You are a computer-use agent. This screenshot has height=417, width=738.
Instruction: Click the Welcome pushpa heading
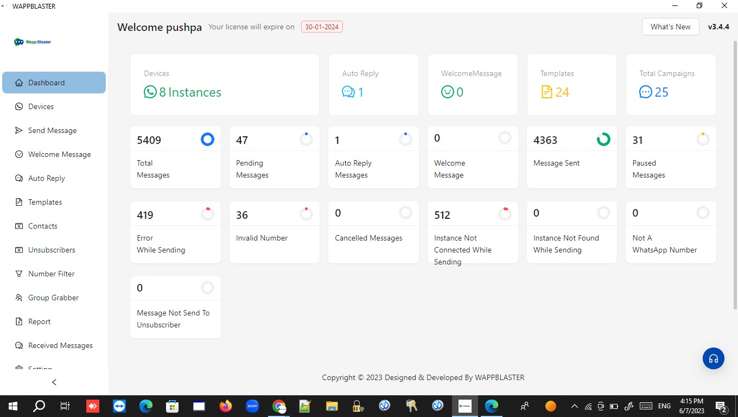tap(160, 27)
